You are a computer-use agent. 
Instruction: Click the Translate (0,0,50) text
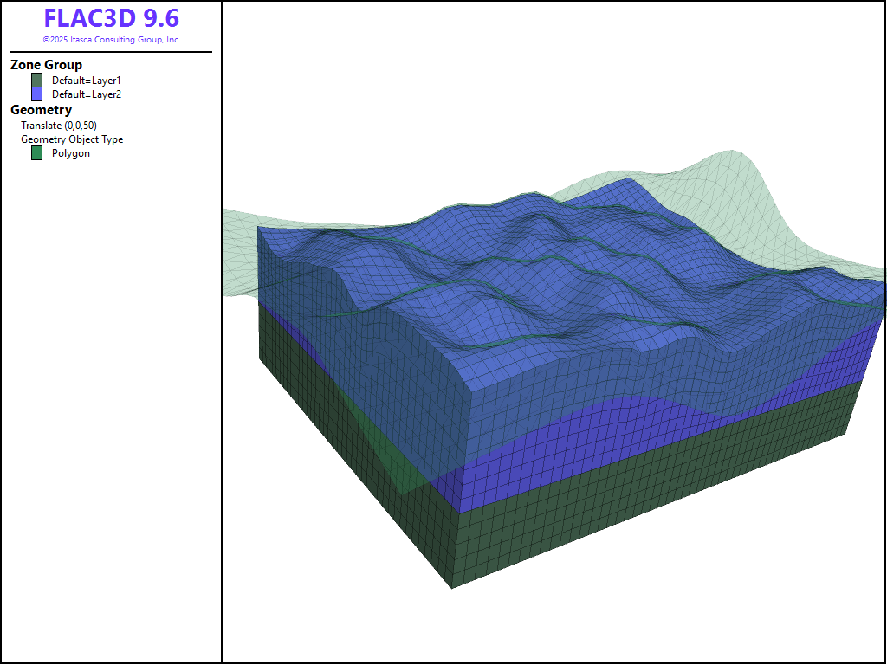[59, 126]
